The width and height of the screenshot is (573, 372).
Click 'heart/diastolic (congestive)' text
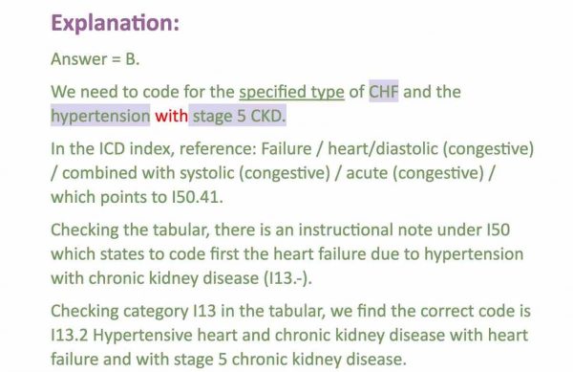pos(431,149)
